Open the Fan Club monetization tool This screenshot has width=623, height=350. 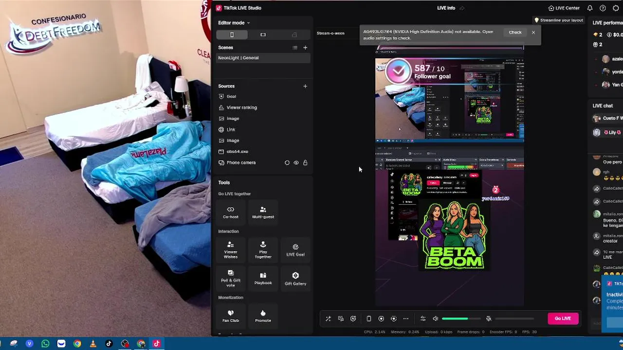(231, 316)
